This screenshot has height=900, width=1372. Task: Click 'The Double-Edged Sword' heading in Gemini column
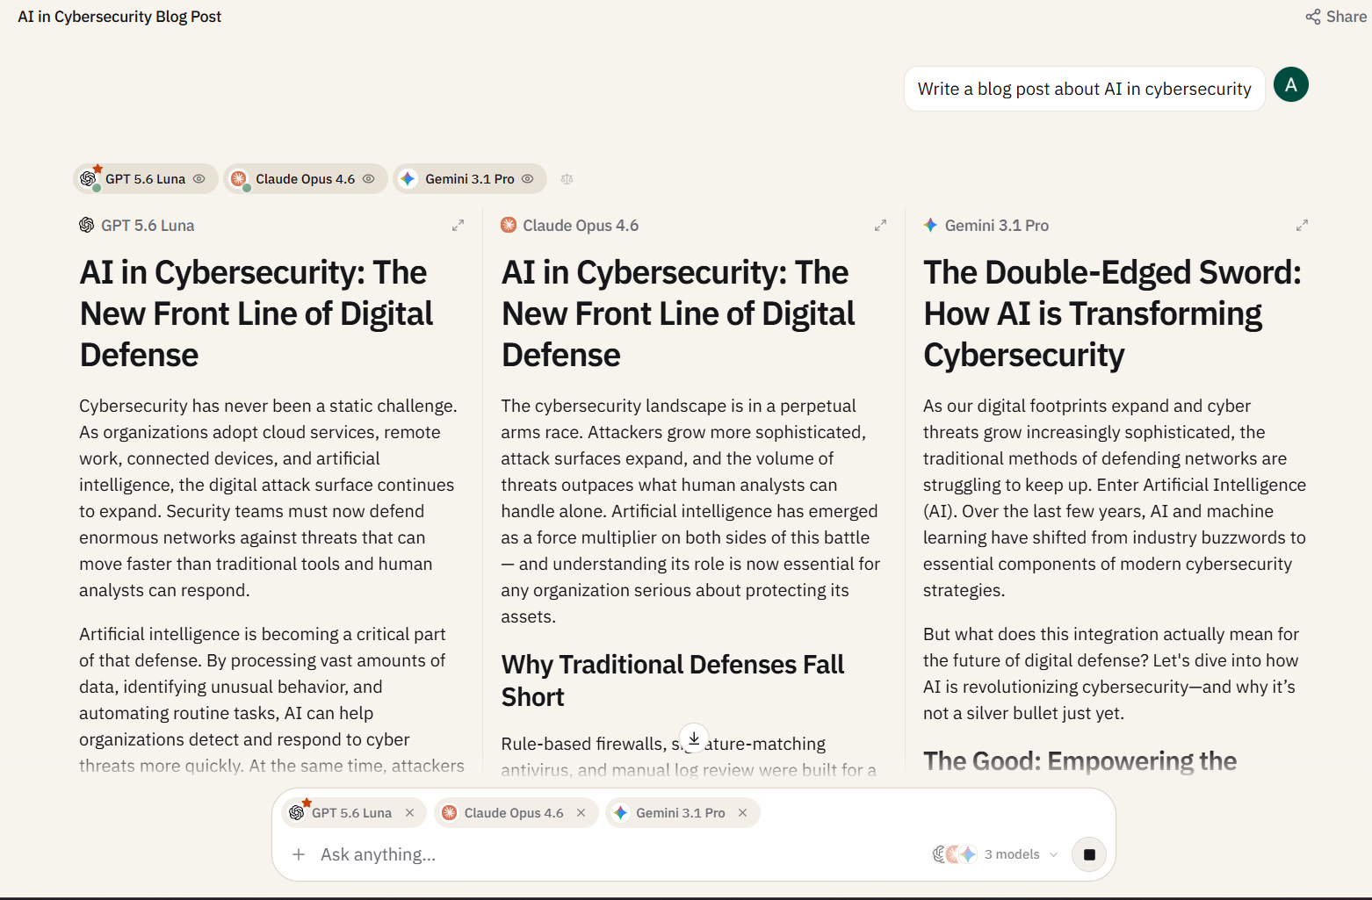(1112, 313)
